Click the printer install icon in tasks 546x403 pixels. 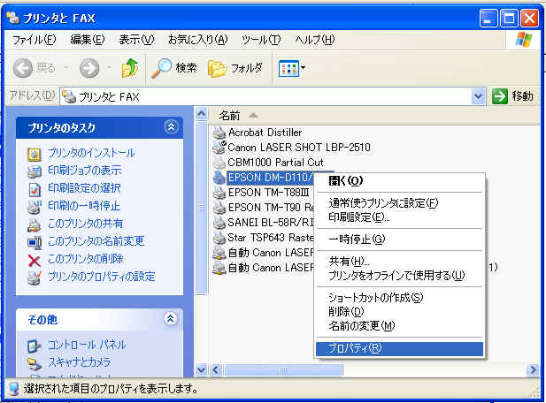tap(35, 154)
